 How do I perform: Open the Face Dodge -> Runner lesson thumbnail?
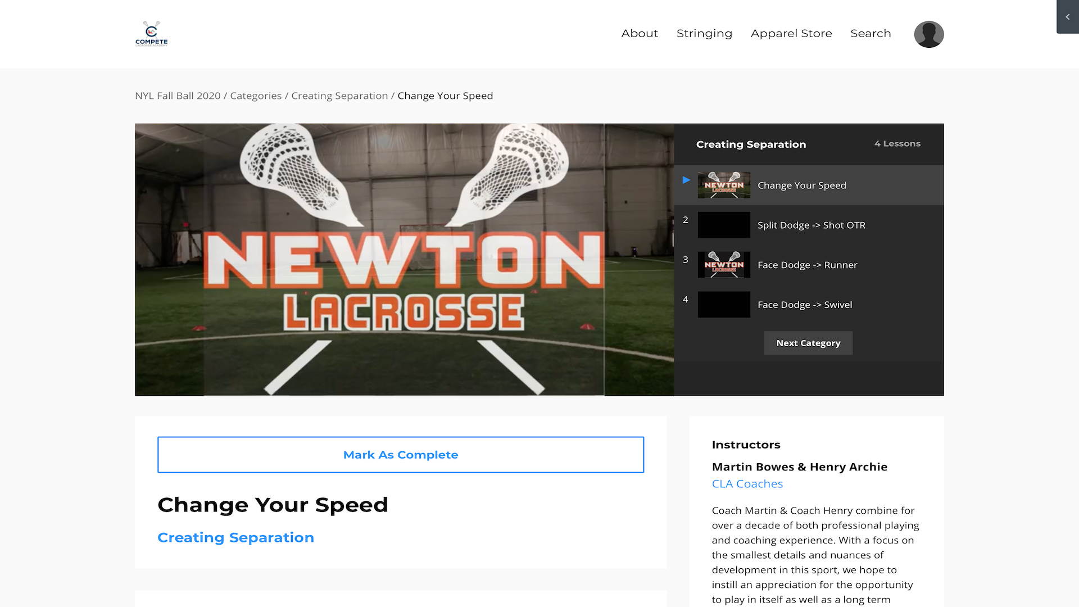(x=724, y=265)
